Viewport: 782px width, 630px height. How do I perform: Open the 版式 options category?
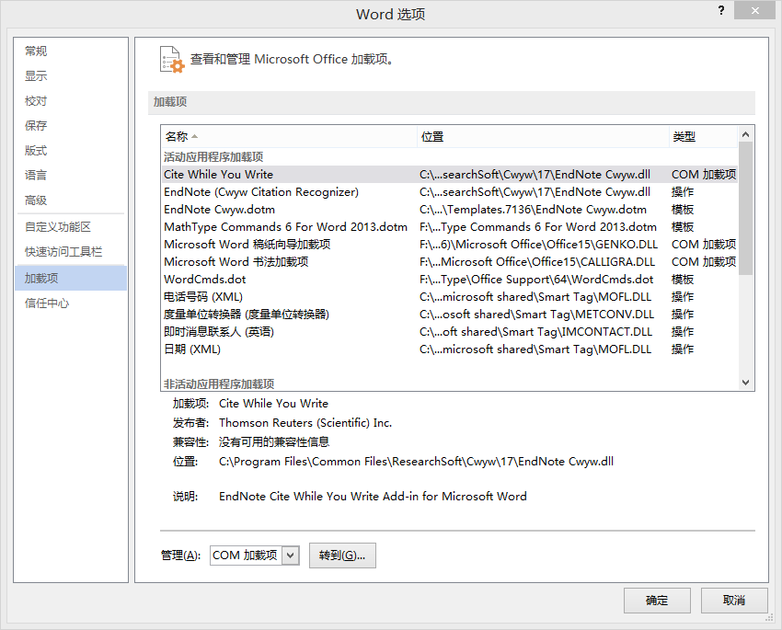(x=70, y=151)
